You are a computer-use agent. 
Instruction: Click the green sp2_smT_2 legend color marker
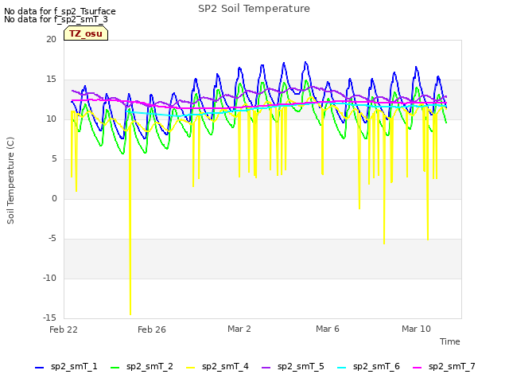(x=115, y=368)
